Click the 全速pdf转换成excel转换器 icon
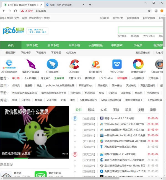The height and width of the screenshot is (180, 166). click(102, 141)
